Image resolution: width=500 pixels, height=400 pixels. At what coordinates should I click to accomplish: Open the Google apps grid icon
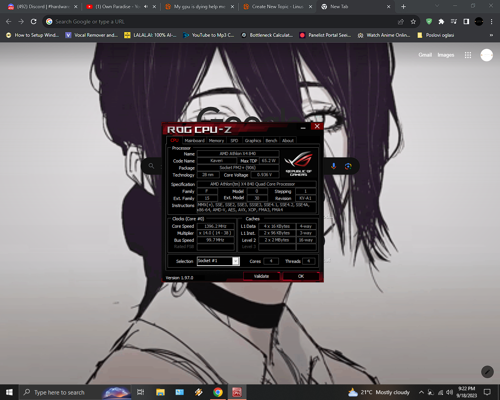point(468,55)
